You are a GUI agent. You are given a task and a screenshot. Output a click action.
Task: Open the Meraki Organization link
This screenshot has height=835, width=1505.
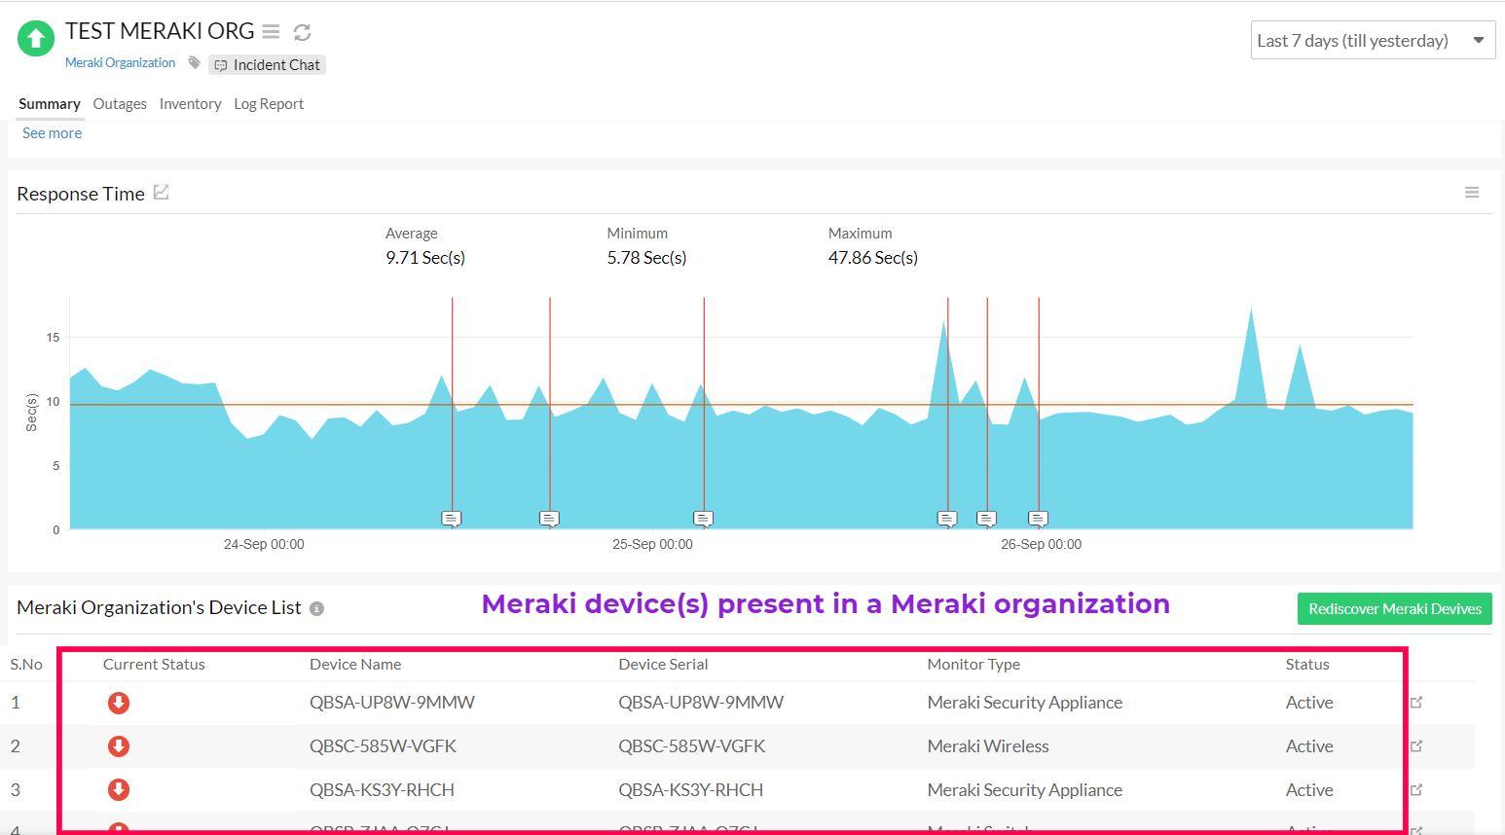(x=121, y=62)
